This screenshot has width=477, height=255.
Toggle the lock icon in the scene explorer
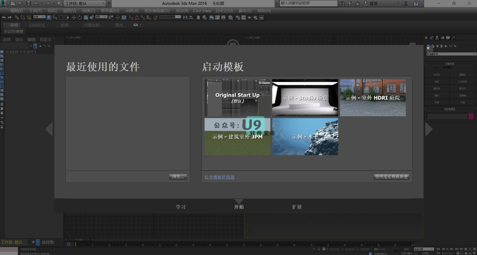click(40, 46)
